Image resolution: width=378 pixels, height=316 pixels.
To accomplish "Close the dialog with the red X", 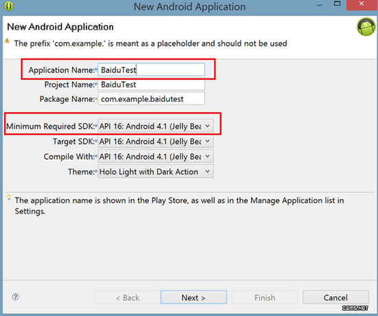I will [x=362, y=4].
